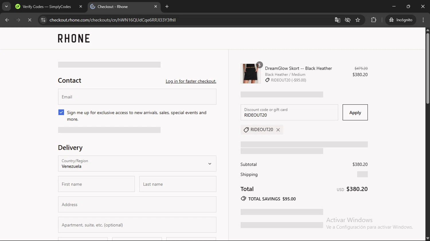Viewport: 430px width, 241px height.
Task: Focus the Email input field
Action: [x=137, y=97]
